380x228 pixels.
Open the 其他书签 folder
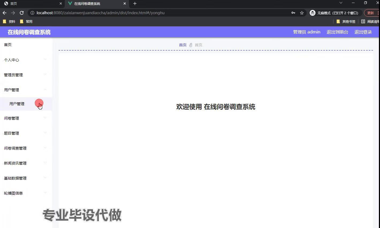click(346, 21)
